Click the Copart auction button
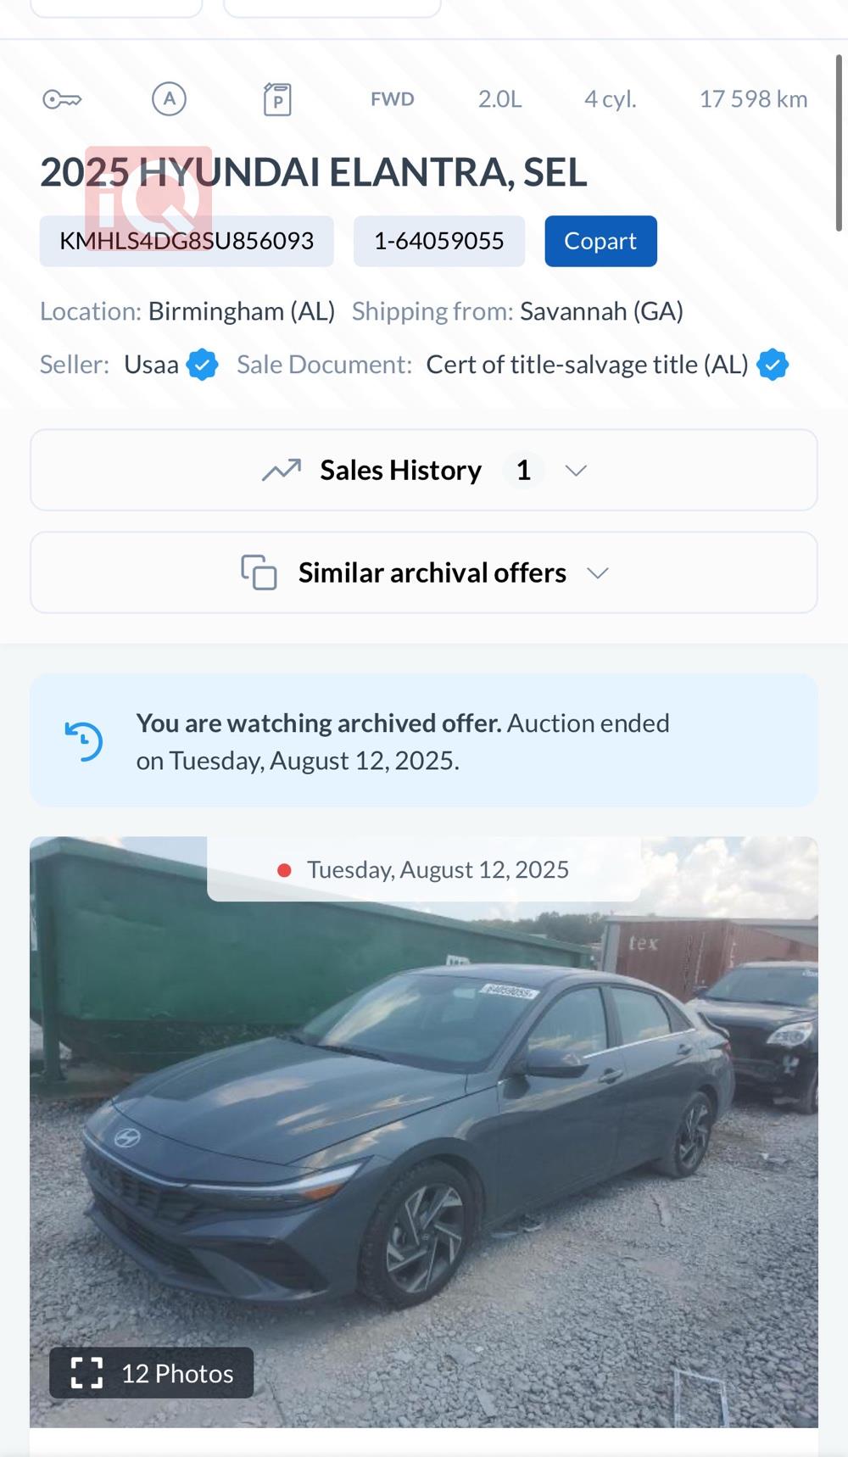 pyautogui.click(x=600, y=241)
